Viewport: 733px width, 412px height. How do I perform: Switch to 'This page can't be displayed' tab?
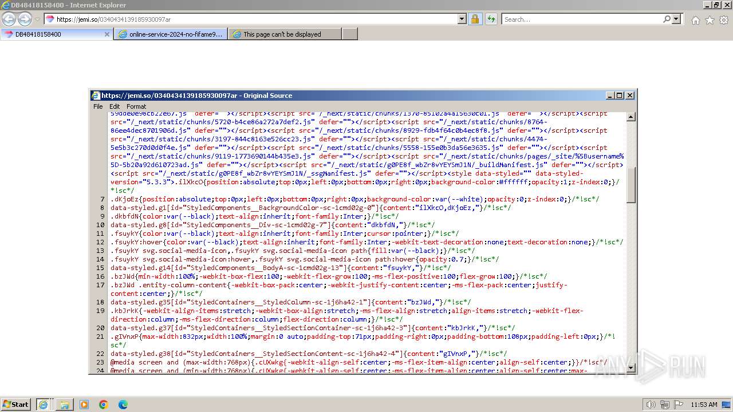285,34
